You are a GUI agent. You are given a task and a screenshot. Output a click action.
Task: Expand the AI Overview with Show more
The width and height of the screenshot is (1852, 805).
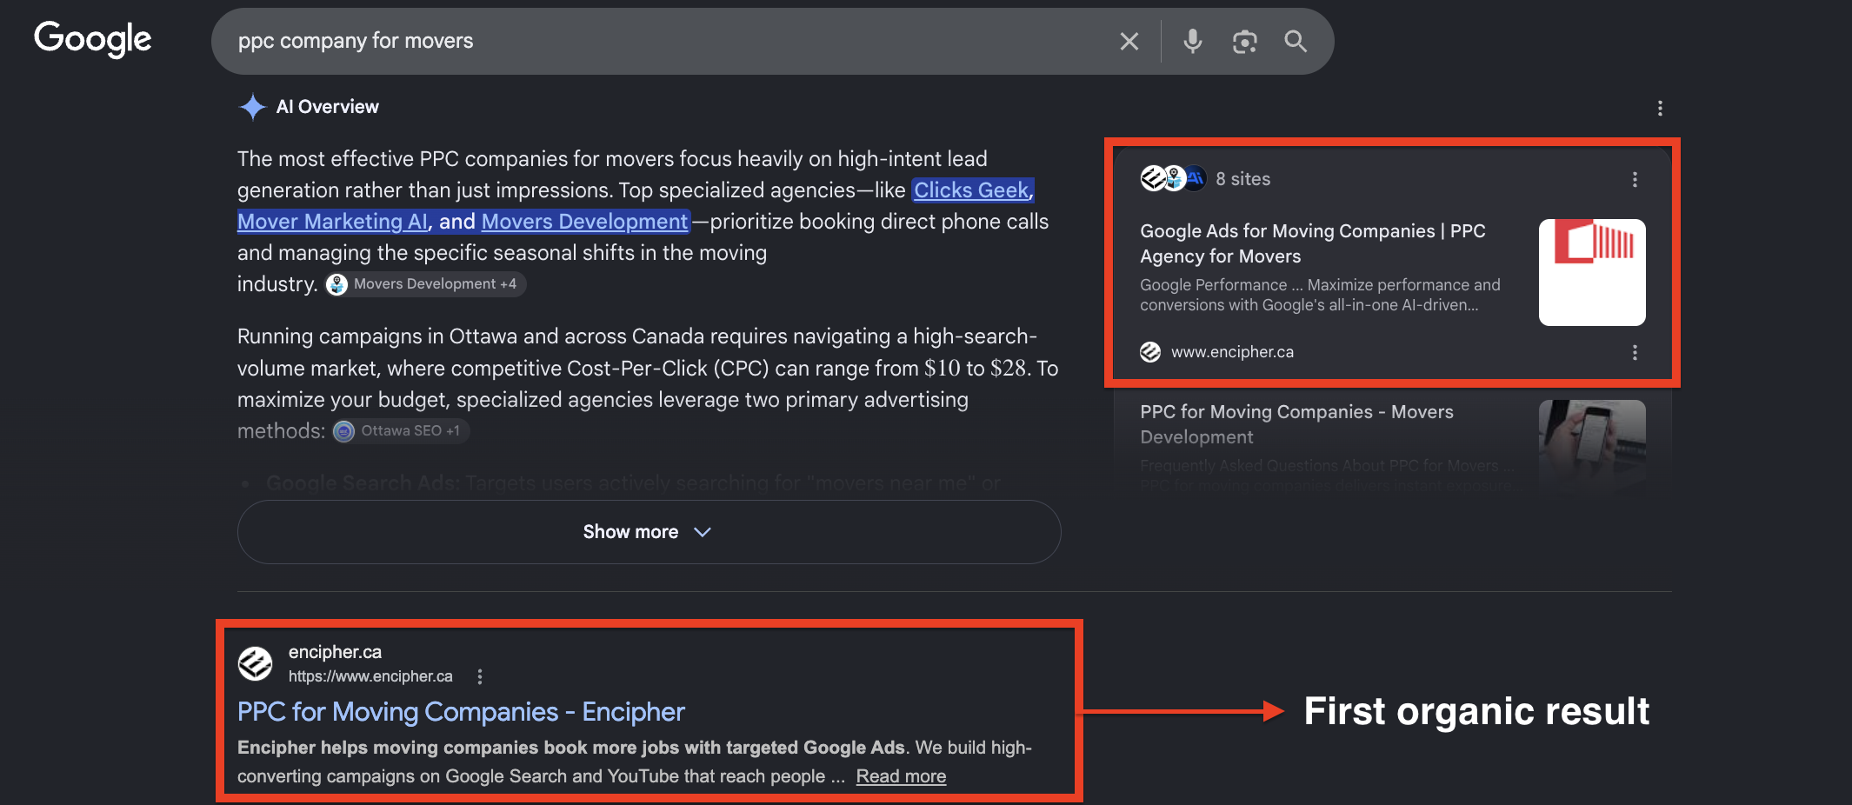pyautogui.click(x=649, y=532)
